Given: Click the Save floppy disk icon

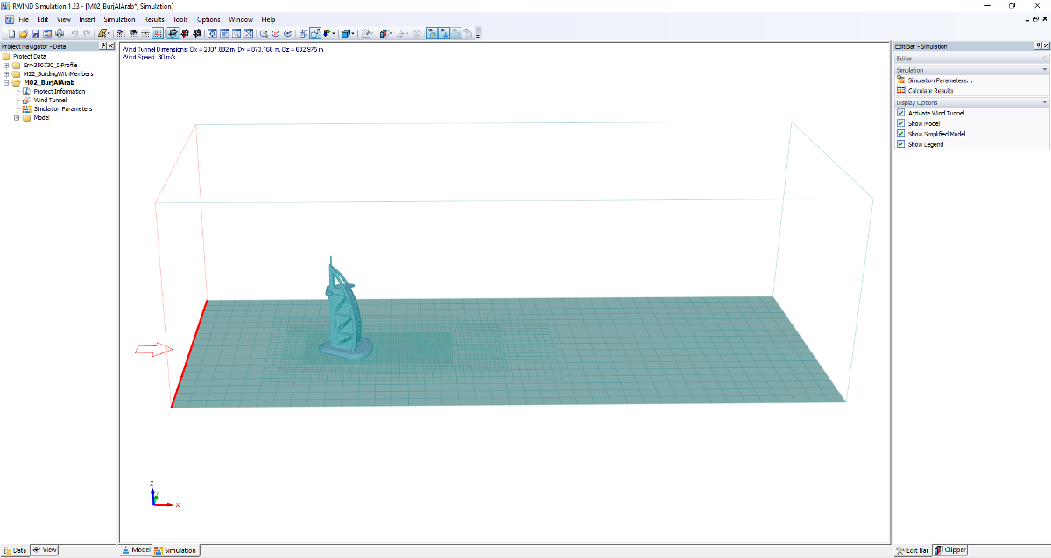Looking at the screenshot, I should pos(36,33).
